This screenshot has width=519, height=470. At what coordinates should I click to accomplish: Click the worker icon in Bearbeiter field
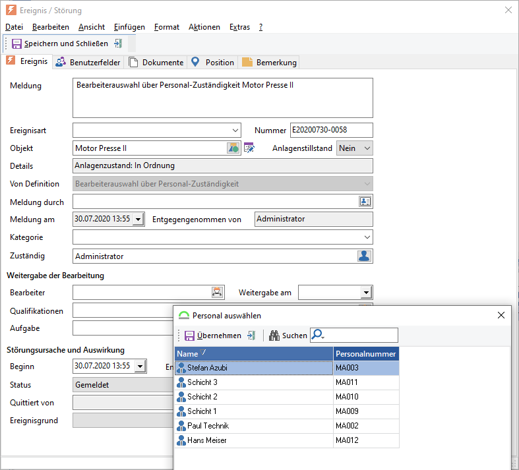pos(217,292)
